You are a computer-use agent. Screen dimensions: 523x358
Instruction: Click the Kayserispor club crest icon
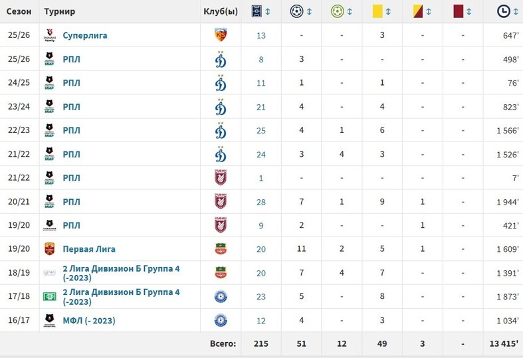tap(221, 35)
